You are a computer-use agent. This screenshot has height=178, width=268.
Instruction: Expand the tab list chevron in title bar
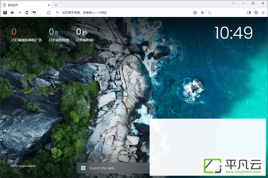click(233, 3)
